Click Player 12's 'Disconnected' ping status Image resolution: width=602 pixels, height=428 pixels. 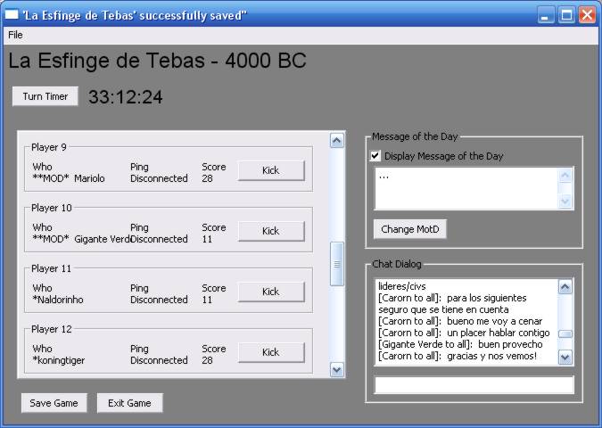[x=159, y=360]
